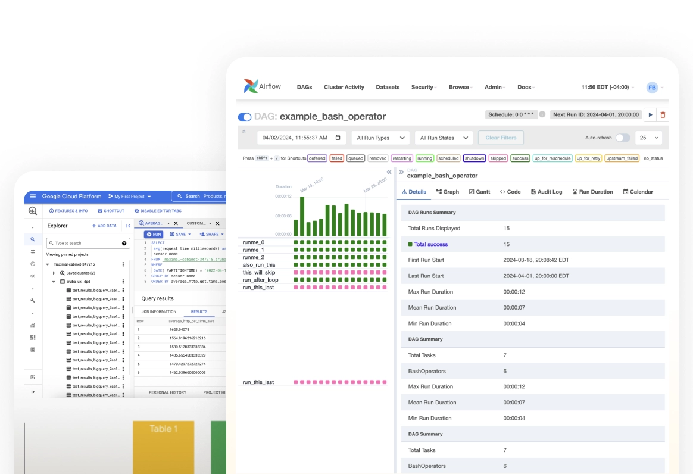Open the 25 runs count dropdown
Image resolution: width=693 pixels, height=474 pixels.
coord(649,138)
